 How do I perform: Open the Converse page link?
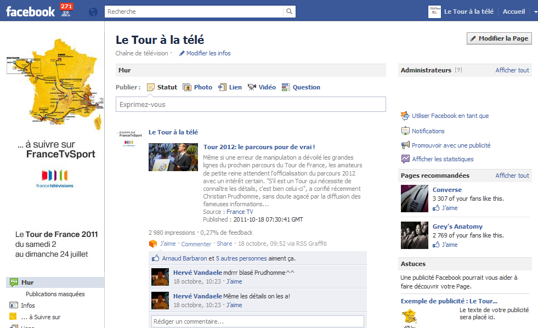[447, 190]
